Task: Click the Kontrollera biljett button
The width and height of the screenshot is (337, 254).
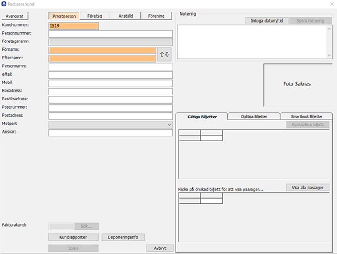Action: click(x=308, y=124)
